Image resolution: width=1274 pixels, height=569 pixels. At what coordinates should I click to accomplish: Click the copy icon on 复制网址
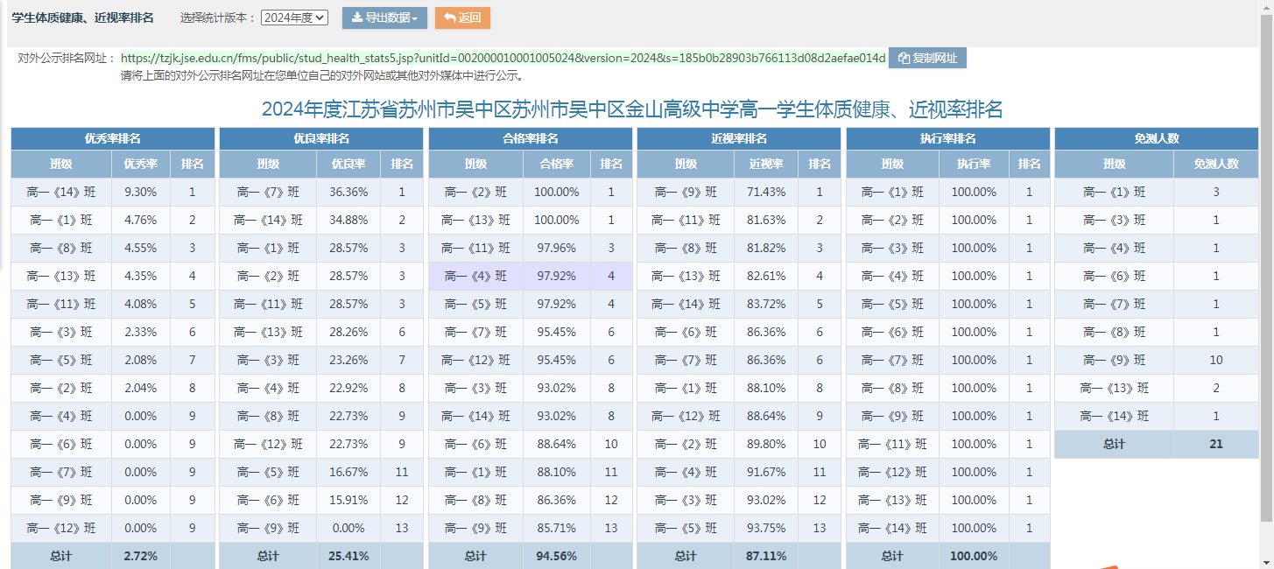(904, 59)
